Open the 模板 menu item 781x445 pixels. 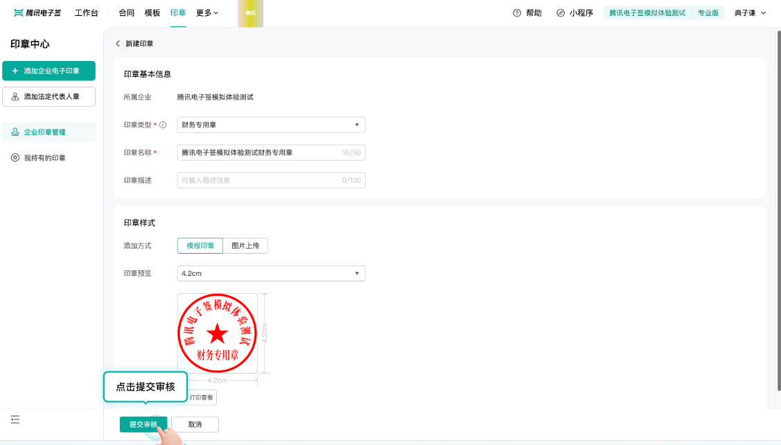coord(152,12)
